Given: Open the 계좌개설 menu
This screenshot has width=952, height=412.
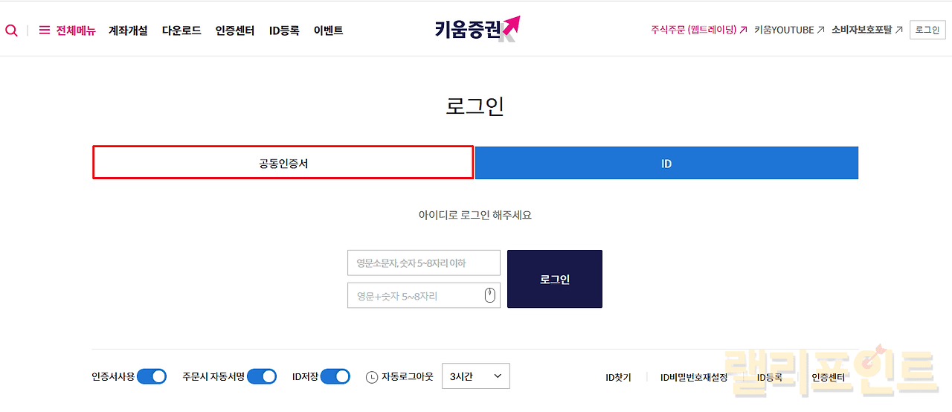Looking at the screenshot, I should 128,30.
